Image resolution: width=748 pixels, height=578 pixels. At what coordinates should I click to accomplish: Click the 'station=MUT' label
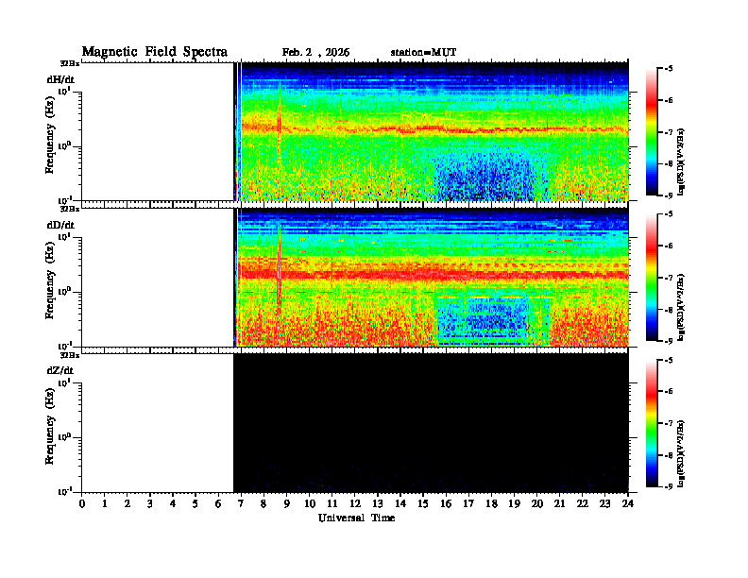(x=423, y=52)
